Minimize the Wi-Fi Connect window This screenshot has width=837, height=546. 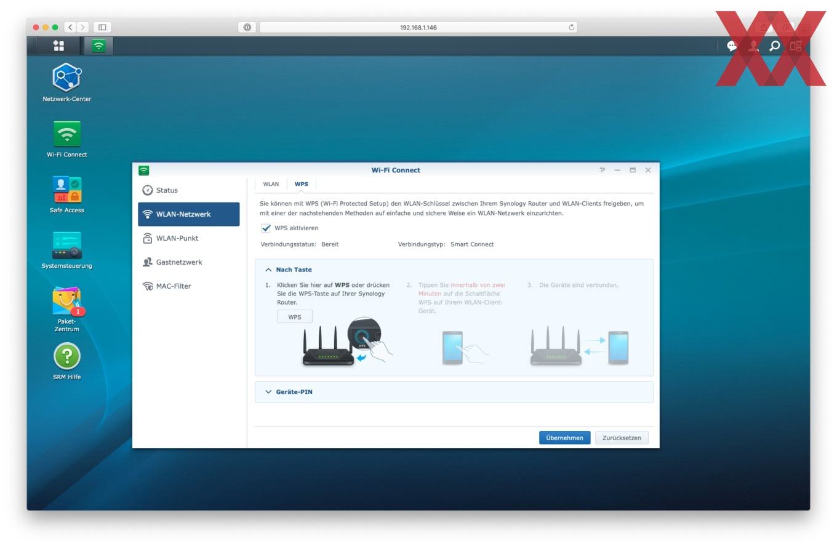pos(617,170)
